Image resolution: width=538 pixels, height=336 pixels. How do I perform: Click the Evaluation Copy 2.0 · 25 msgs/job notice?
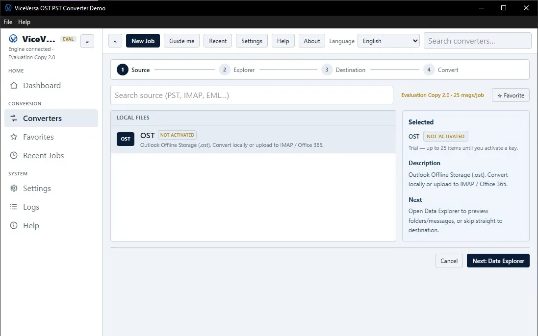pyautogui.click(x=442, y=95)
